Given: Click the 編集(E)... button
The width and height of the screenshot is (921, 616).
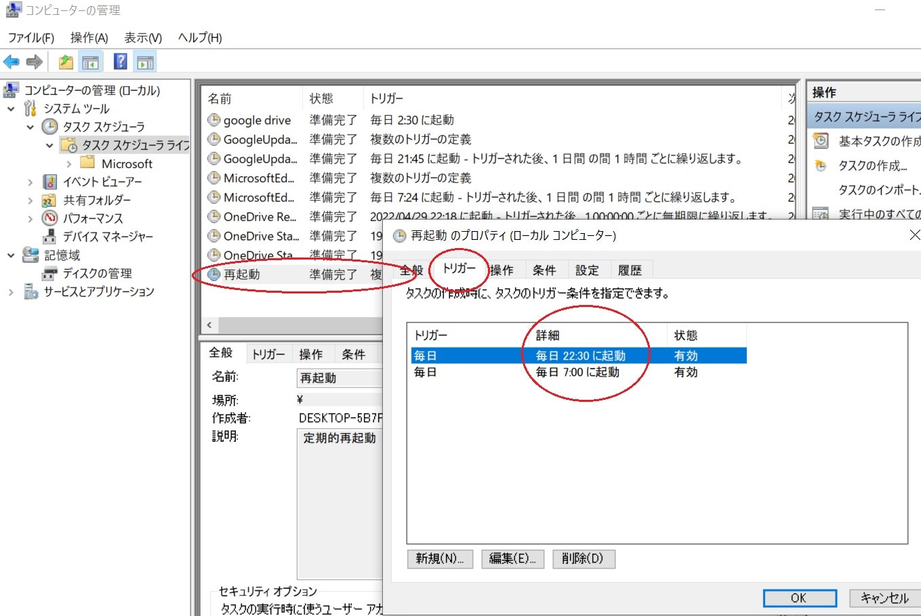Looking at the screenshot, I should pyautogui.click(x=512, y=558).
